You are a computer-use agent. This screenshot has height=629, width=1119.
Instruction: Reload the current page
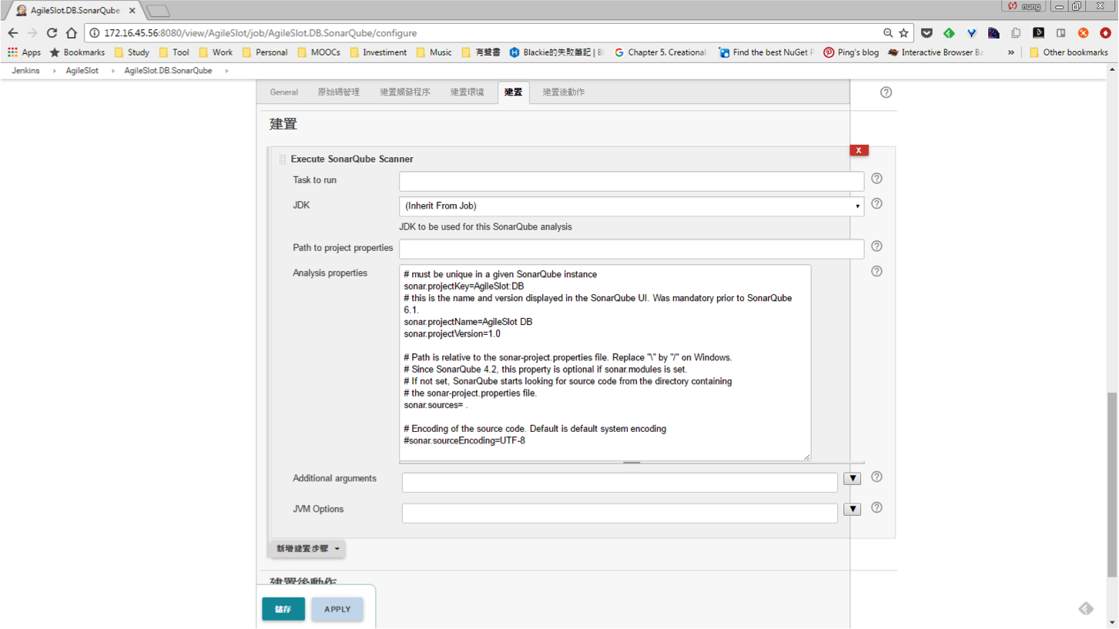pyautogui.click(x=52, y=33)
